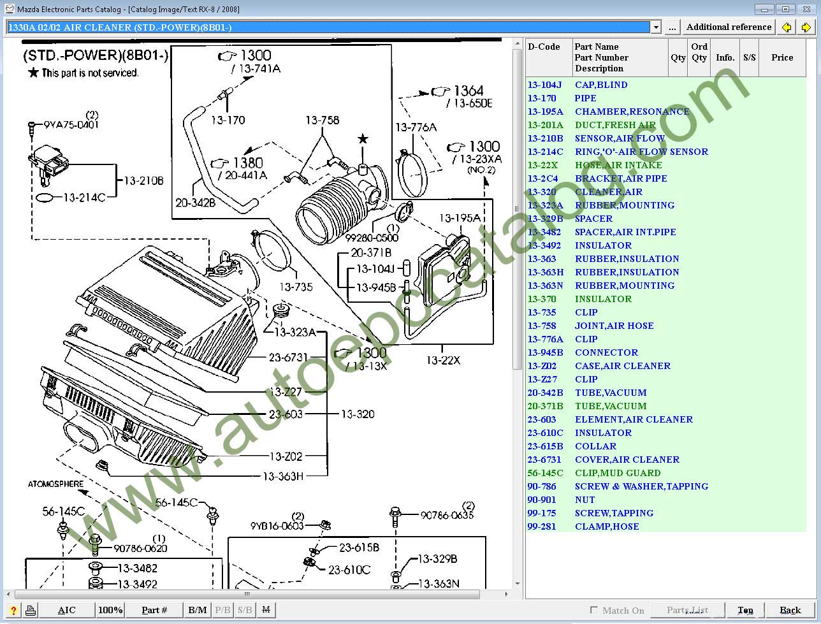This screenshot has width=821, height=624.
Task: Select the 13-104J CAP,BLIND row
Action: tap(666, 85)
